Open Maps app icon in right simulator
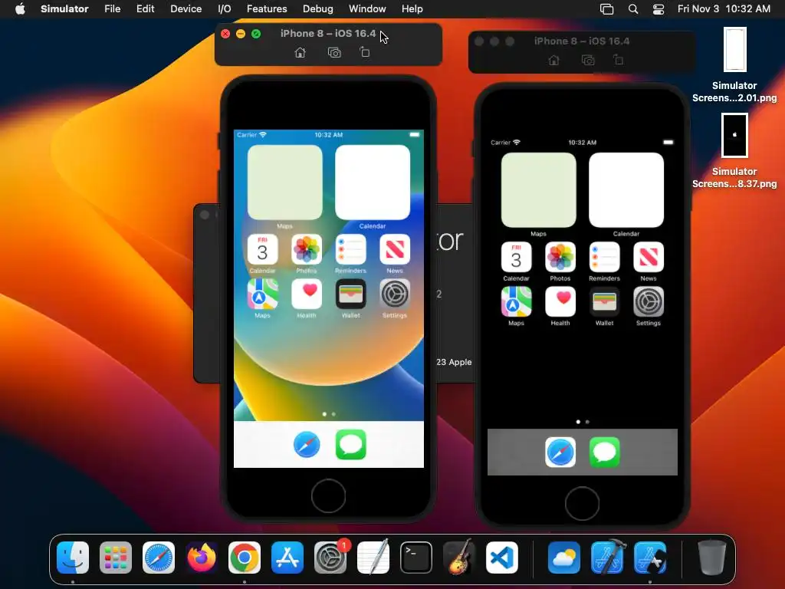Image resolution: width=785 pixels, height=589 pixels. pyautogui.click(x=516, y=301)
